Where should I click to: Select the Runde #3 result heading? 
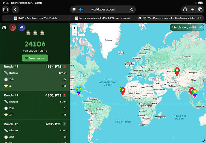tap(11, 124)
